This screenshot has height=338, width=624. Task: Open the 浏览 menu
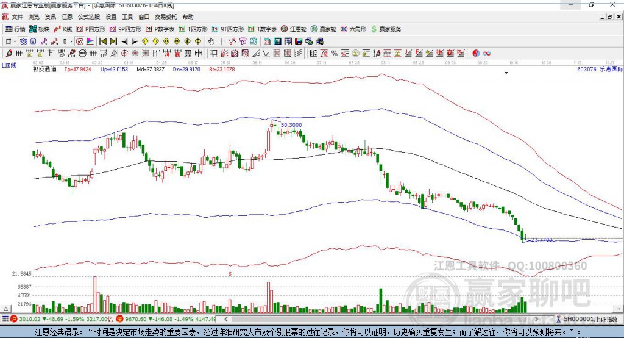(x=34, y=16)
